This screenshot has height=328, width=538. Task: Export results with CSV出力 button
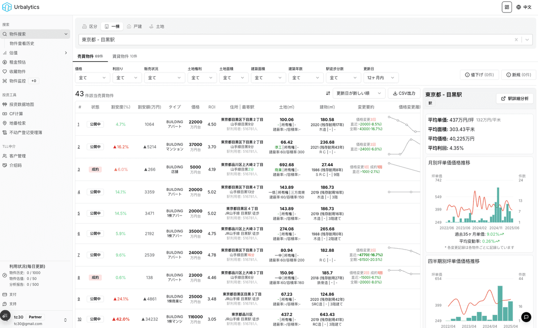pos(404,93)
